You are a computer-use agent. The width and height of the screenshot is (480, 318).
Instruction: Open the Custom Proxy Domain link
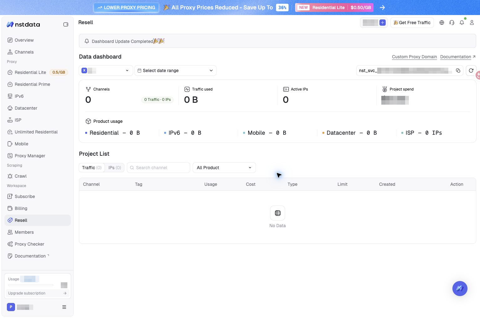pyautogui.click(x=415, y=57)
